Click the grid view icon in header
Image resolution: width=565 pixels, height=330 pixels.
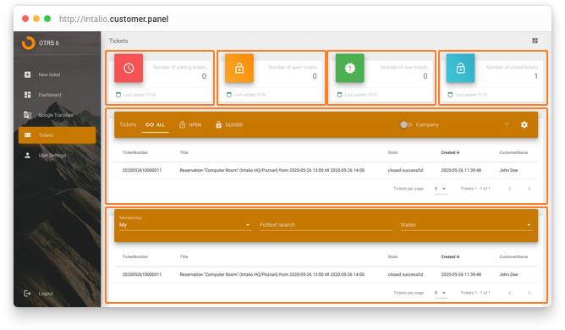tap(535, 41)
